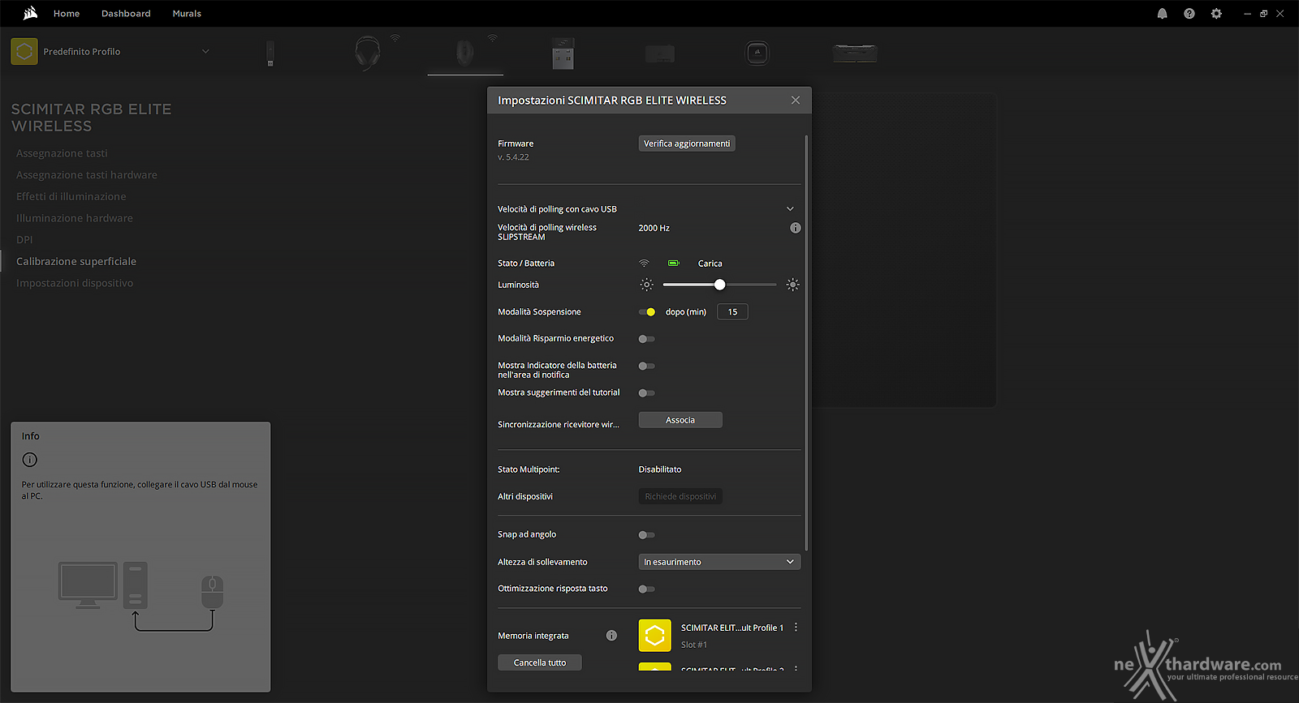
Task: Open the notifications bell
Action: tap(1163, 14)
